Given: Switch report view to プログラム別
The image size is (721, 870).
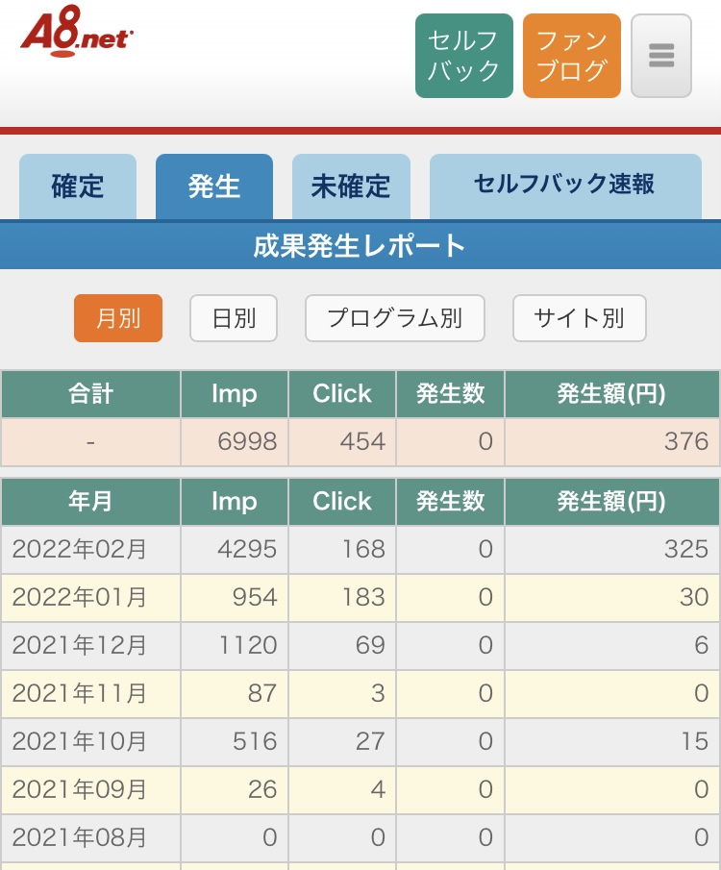Looking at the screenshot, I should [394, 318].
